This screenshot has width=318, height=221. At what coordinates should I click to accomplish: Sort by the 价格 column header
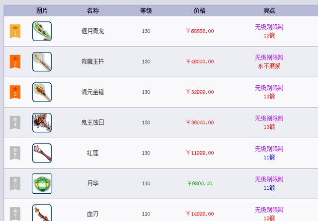[199, 11]
